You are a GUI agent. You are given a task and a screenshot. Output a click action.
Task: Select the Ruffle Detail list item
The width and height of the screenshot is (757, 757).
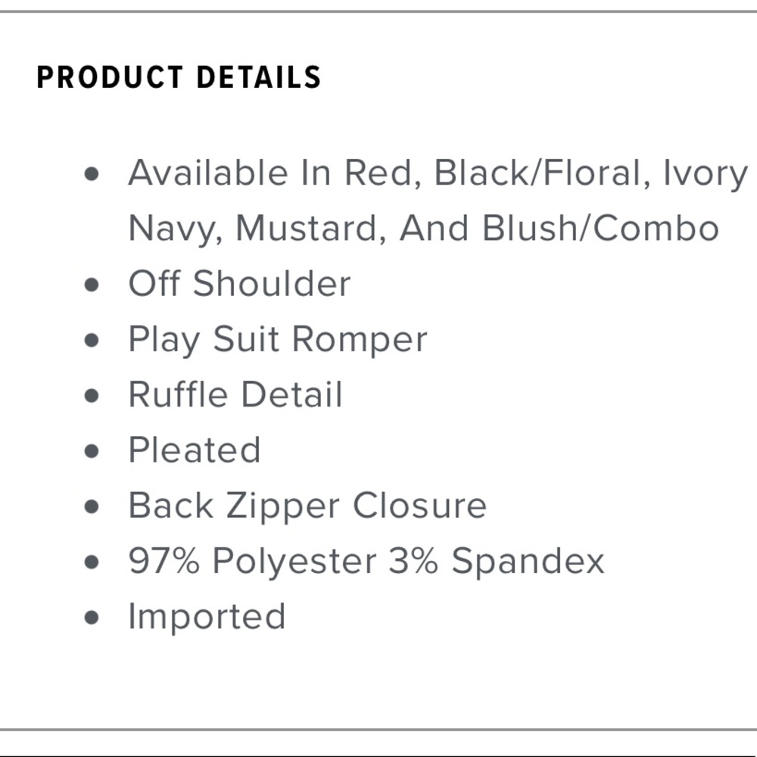tap(235, 394)
